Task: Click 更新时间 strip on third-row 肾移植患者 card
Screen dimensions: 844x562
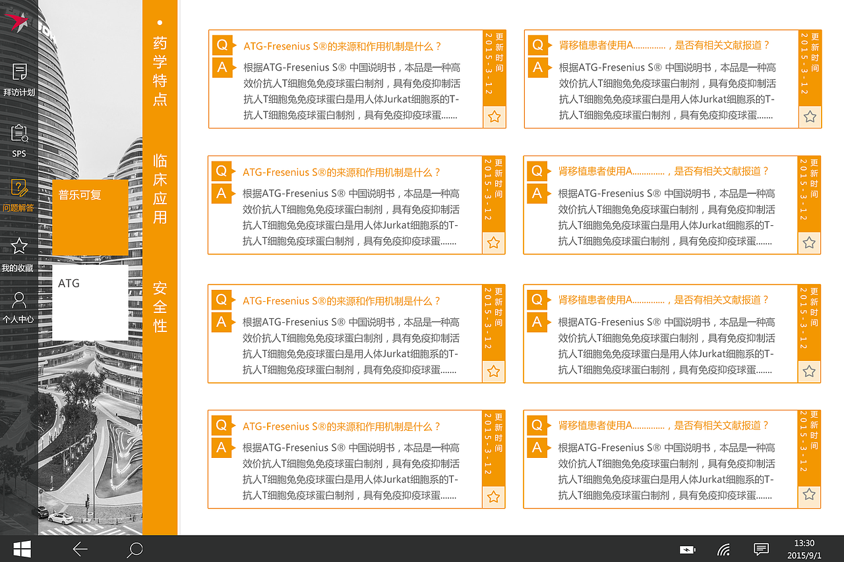Action: 809,323
